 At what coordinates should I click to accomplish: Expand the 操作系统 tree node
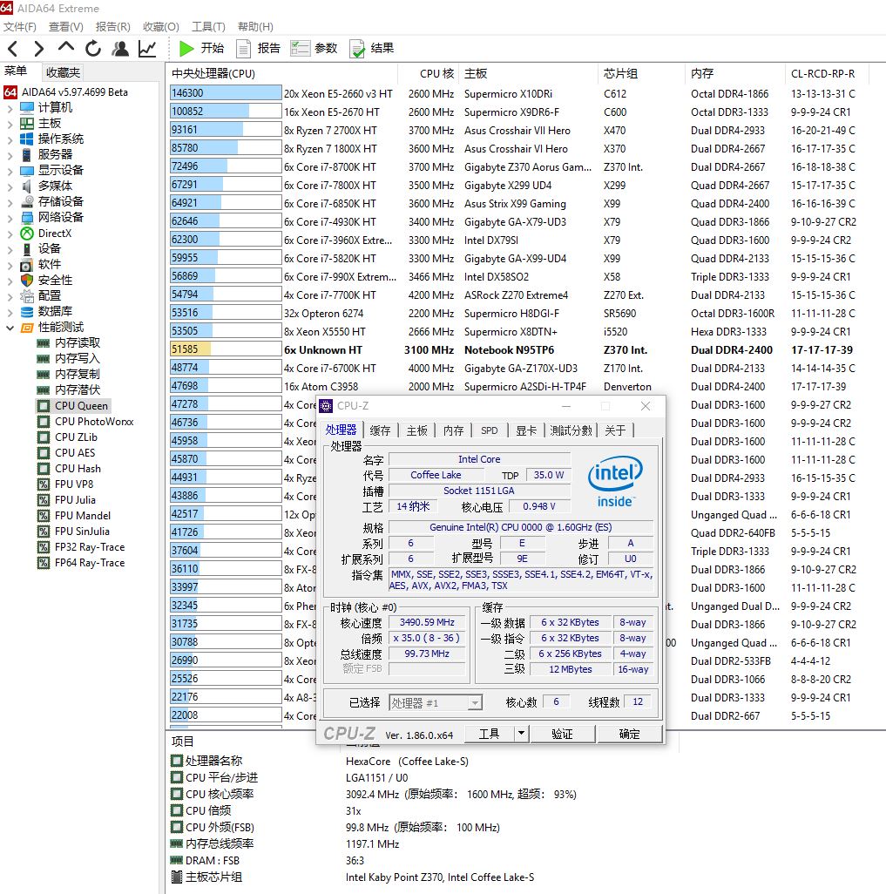click(x=9, y=139)
